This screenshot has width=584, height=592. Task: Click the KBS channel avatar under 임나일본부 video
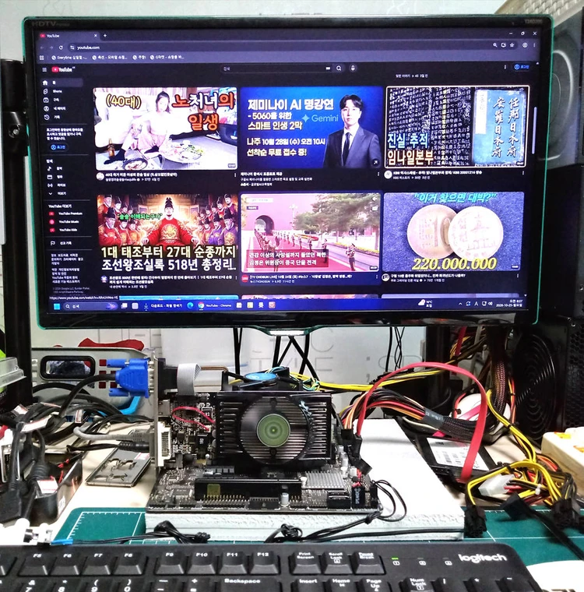(x=388, y=174)
